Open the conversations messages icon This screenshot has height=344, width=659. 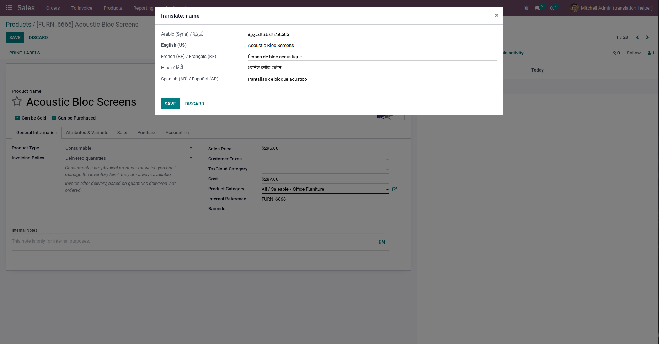click(x=538, y=8)
